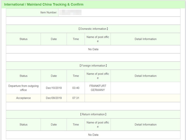Click Detail Information header in Domestic section
The image size is (186, 140).
[x=145, y=39]
